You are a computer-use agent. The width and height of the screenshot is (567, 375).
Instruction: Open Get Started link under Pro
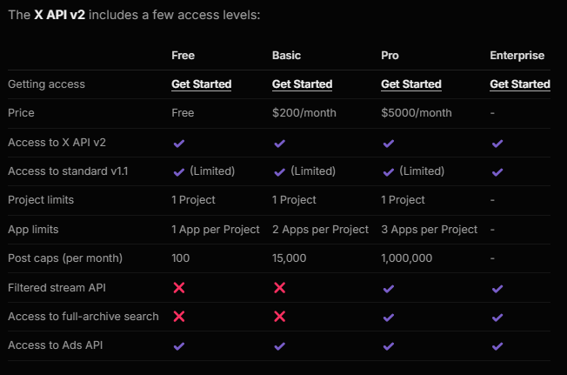coord(411,84)
